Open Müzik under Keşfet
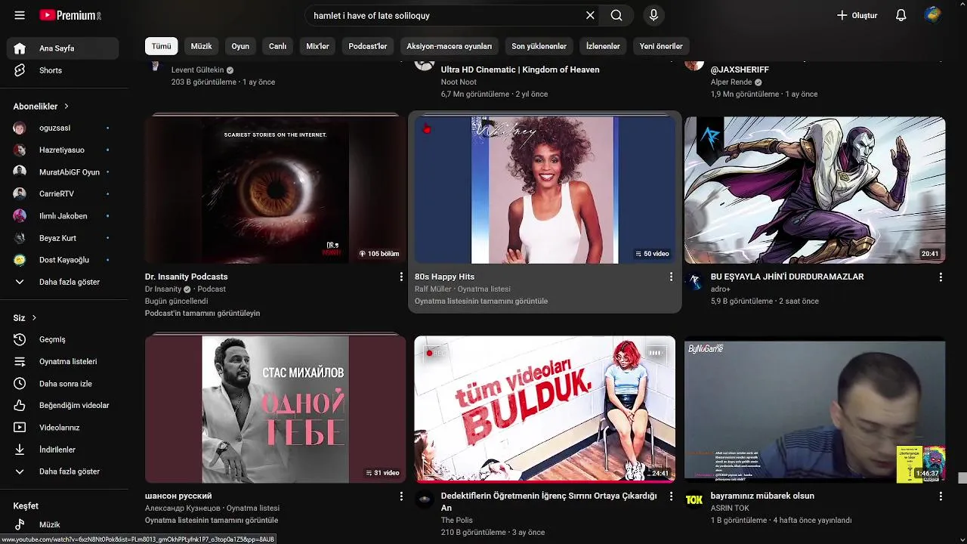 (x=63, y=524)
